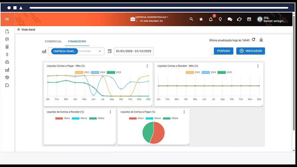The image size is (297, 167).
Task: Open options for Liquidez Contas a Receber - Mês
Action: coord(258,66)
